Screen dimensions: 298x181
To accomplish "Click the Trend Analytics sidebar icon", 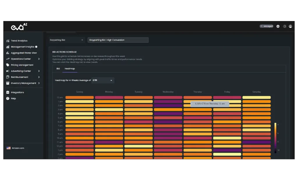I will [8, 41].
